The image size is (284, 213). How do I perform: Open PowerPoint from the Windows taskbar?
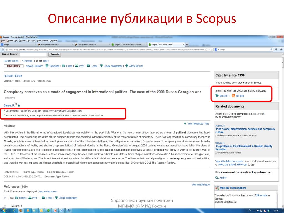55,211
